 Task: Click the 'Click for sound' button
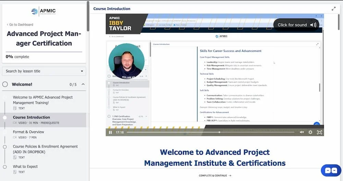point(297,25)
